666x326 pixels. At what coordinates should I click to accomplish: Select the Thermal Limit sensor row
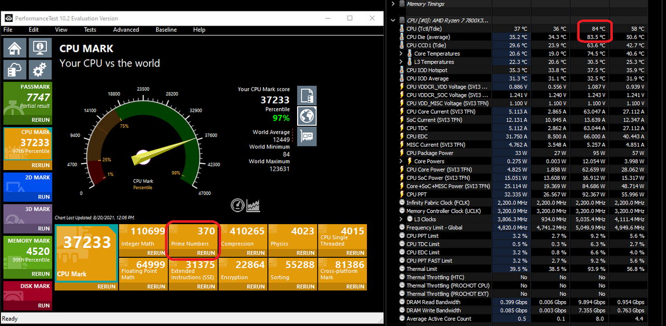point(421,269)
